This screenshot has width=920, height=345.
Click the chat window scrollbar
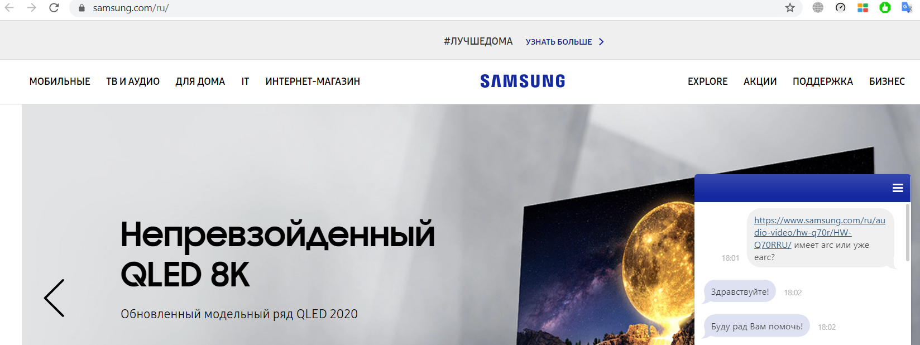pyautogui.click(x=908, y=232)
